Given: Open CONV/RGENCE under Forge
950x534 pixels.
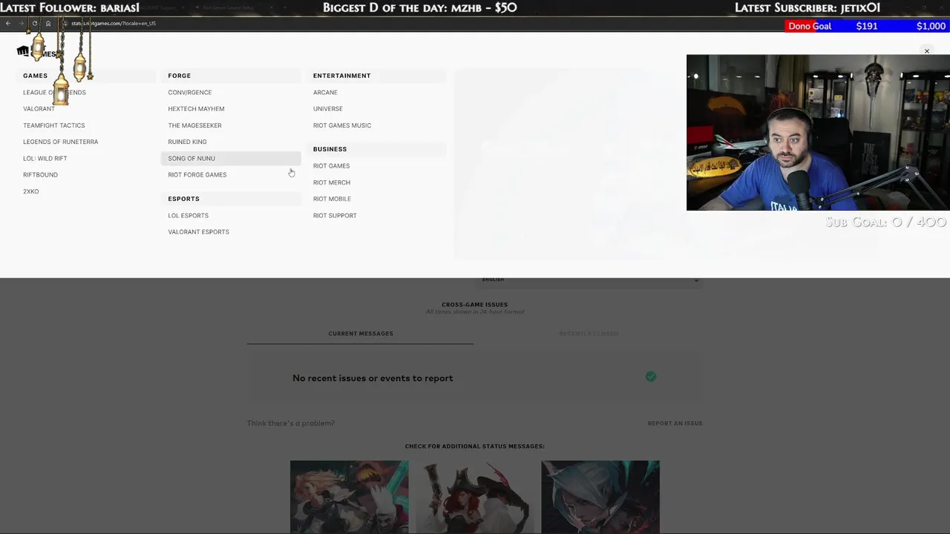Looking at the screenshot, I should click(189, 93).
